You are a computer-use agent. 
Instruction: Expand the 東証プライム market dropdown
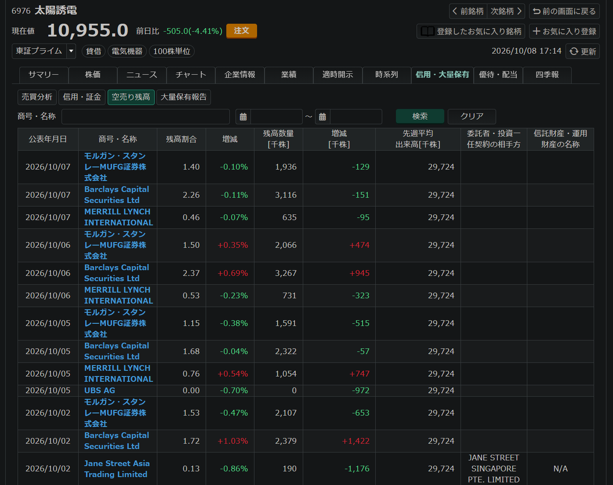(x=71, y=51)
